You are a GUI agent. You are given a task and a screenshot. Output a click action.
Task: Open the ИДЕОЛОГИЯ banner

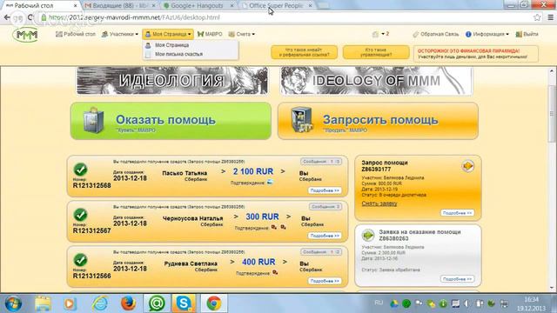[172, 81]
